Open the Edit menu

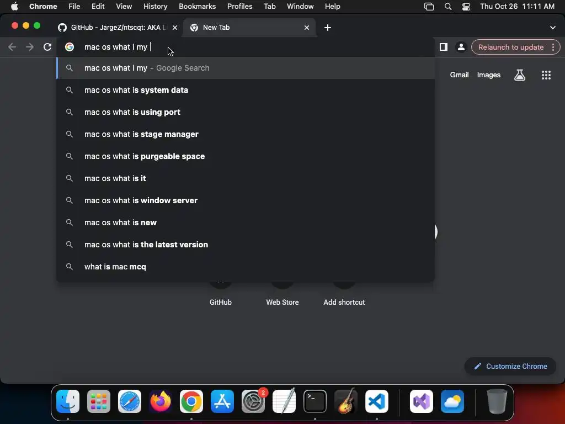(98, 6)
